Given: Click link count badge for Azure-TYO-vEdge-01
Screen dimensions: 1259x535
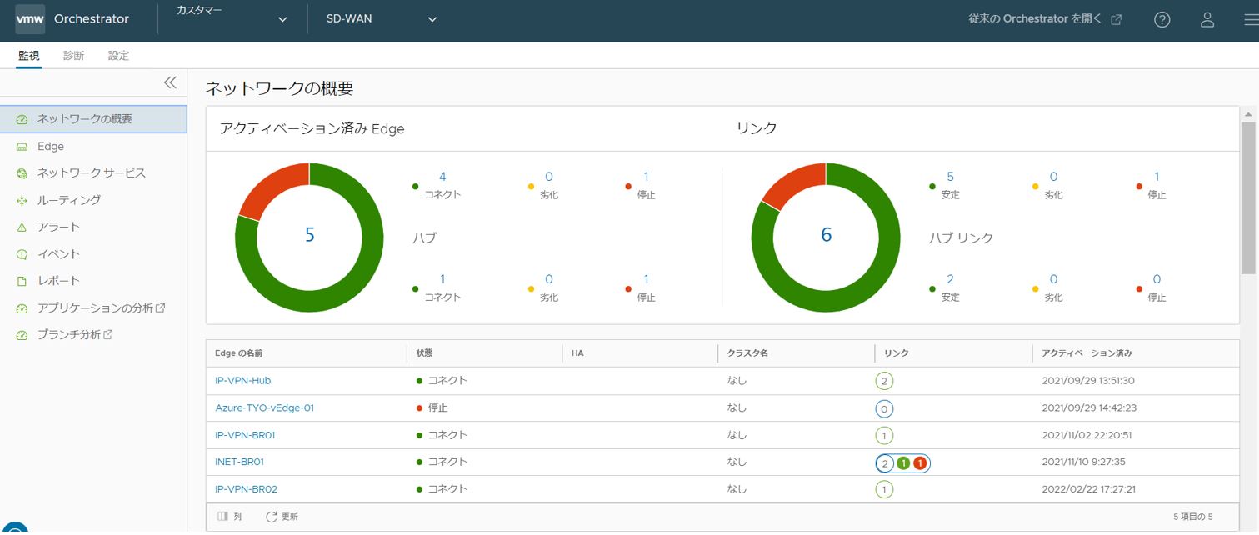Looking at the screenshot, I should tap(884, 408).
